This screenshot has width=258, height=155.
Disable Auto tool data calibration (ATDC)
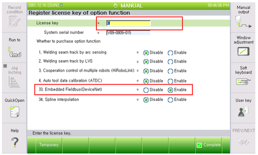point(146,81)
